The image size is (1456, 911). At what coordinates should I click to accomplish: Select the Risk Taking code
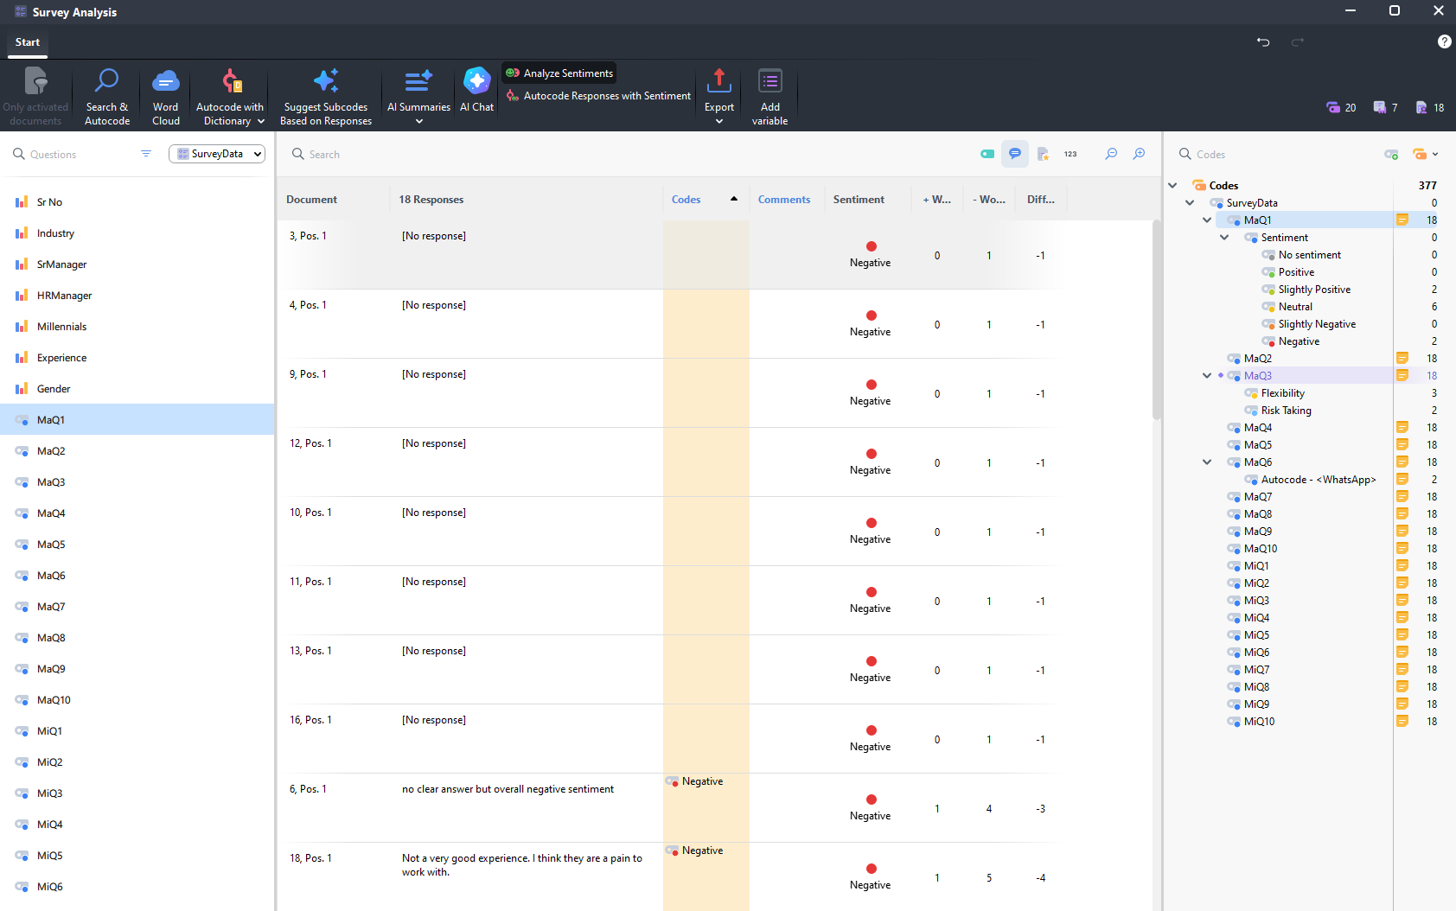(x=1286, y=411)
